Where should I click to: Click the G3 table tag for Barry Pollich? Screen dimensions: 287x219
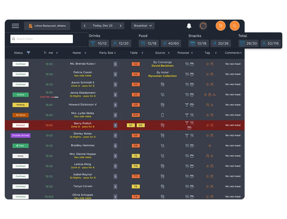click(141, 125)
